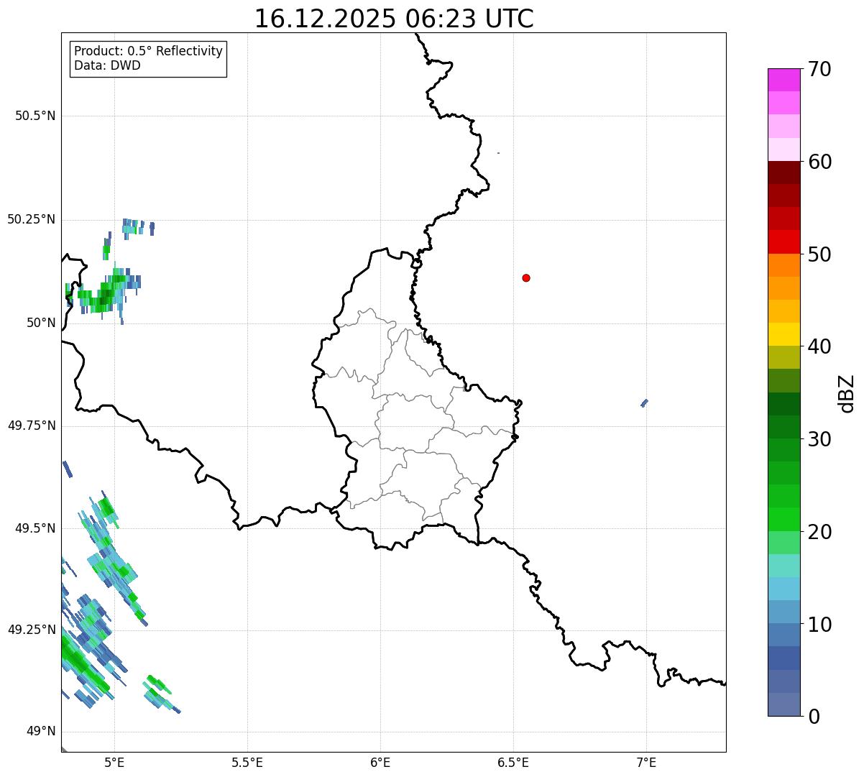This screenshot has width=864, height=777.
Task: Click the 7°E longitude label
Action: (646, 762)
